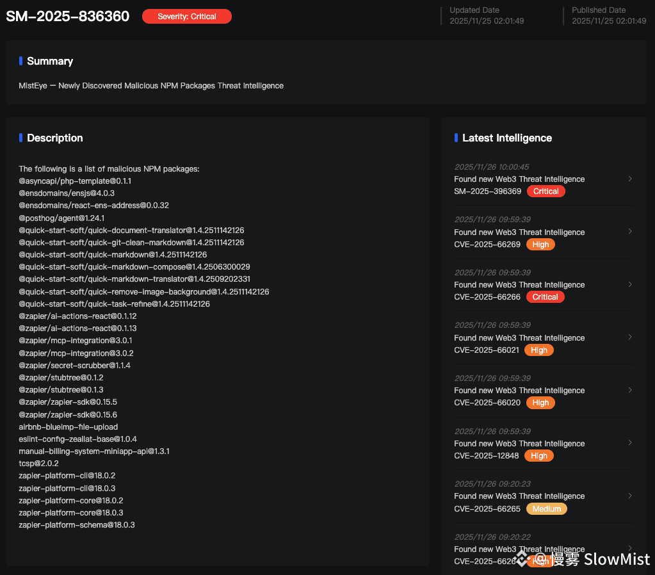Click High badge beside CVE-2025-66021
This screenshot has height=575, width=655.
click(539, 350)
